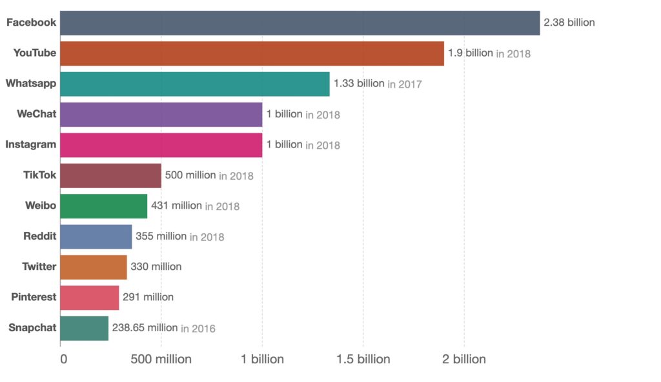The height and width of the screenshot is (382, 661).
Task: Click the orange Twitter bar
Action: [x=94, y=267]
